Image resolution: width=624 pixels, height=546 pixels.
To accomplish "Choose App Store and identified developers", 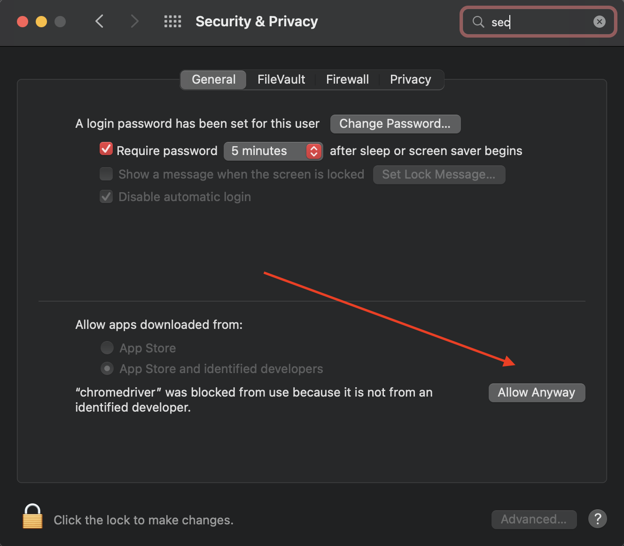I will [107, 369].
